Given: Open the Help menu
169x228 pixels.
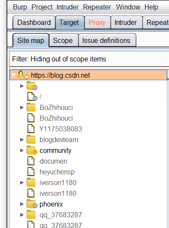Looking at the screenshot, I should click(151, 7).
